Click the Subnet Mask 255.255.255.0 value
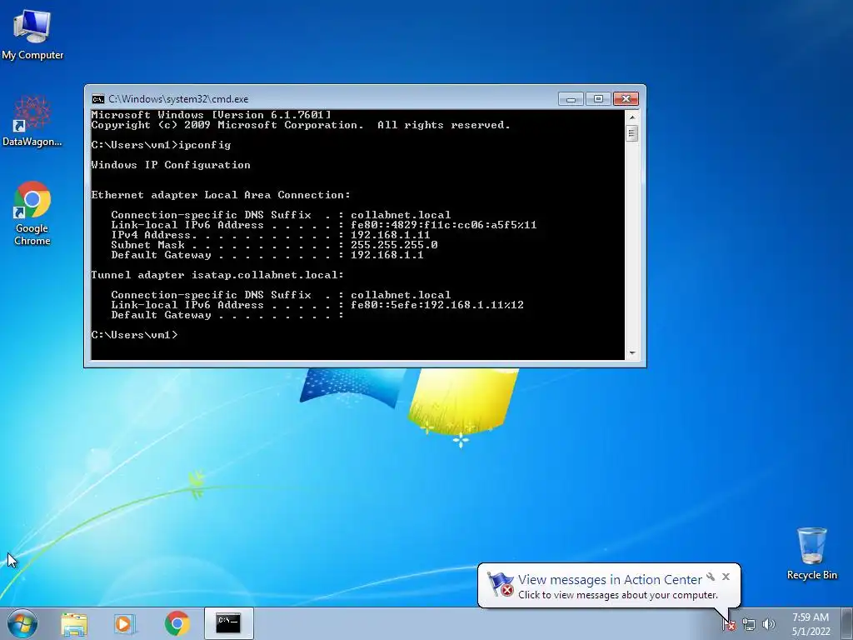 (x=394, y=245)
